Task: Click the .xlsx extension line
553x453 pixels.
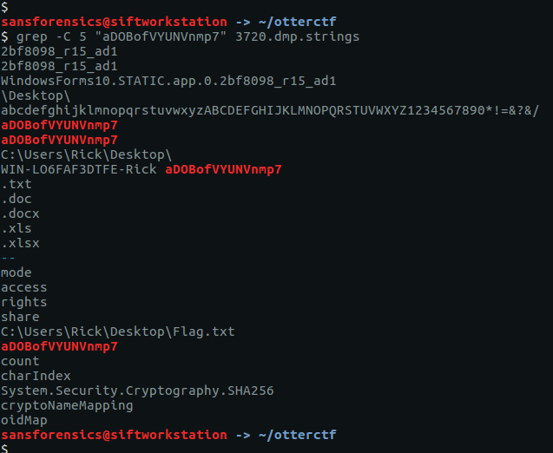Action: click(20, 243)
